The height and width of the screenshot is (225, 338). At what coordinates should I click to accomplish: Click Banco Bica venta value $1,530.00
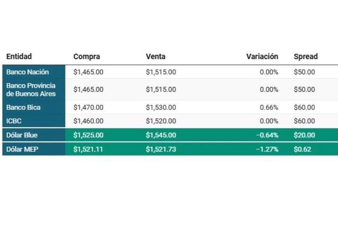pyautogui.click(x=161, y=107)
